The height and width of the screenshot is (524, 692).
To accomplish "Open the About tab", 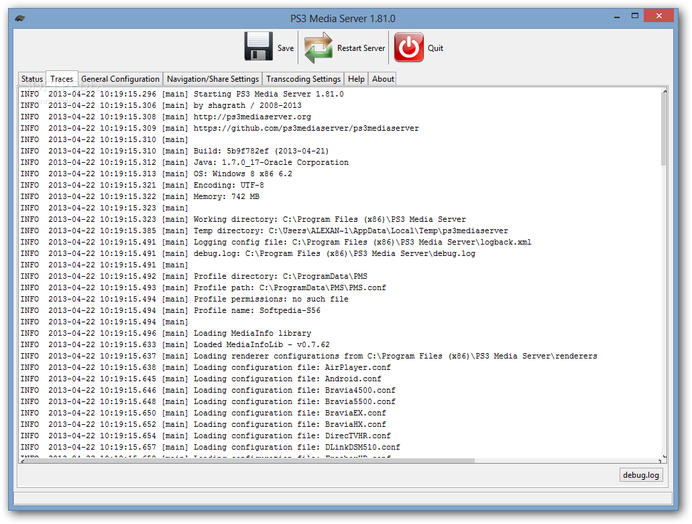I will click(x=383, y=79).
